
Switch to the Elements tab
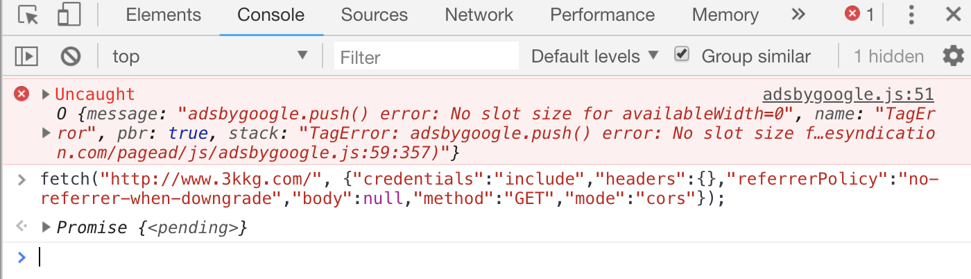pyautogui.click(x=164, y=15)
